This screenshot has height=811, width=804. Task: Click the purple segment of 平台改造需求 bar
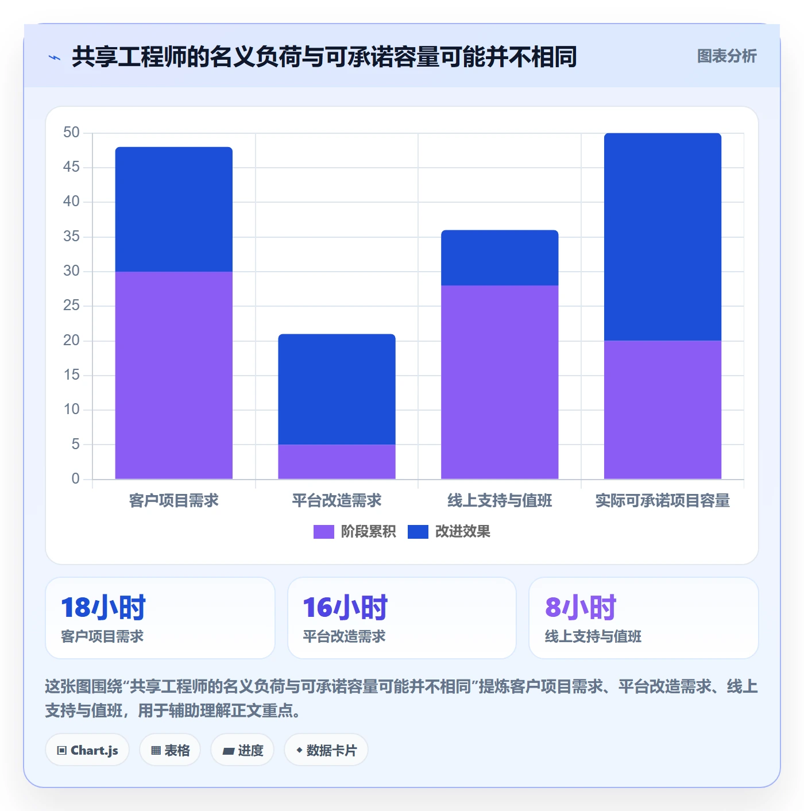(337, 462)
